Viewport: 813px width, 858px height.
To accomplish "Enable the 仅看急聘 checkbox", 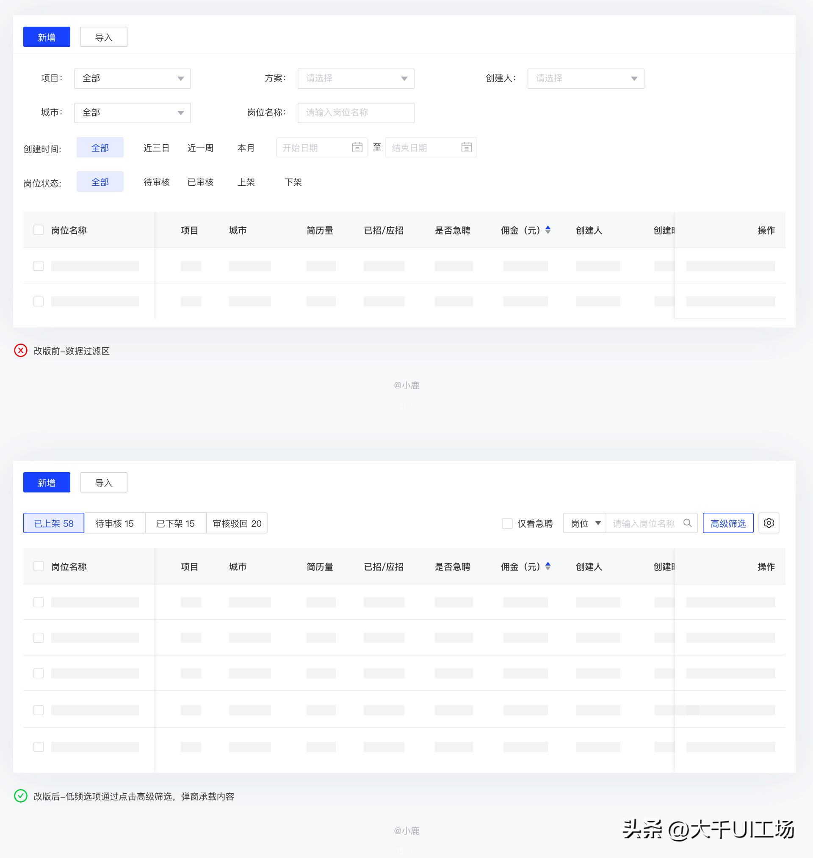I will (x=507, y=523).
